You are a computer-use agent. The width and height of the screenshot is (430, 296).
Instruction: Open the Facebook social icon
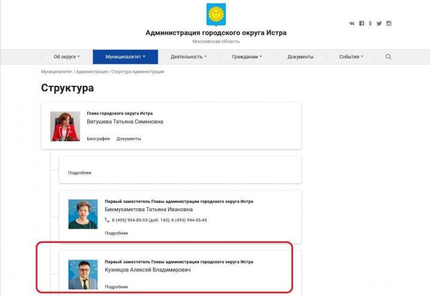[x=362, y=23]
